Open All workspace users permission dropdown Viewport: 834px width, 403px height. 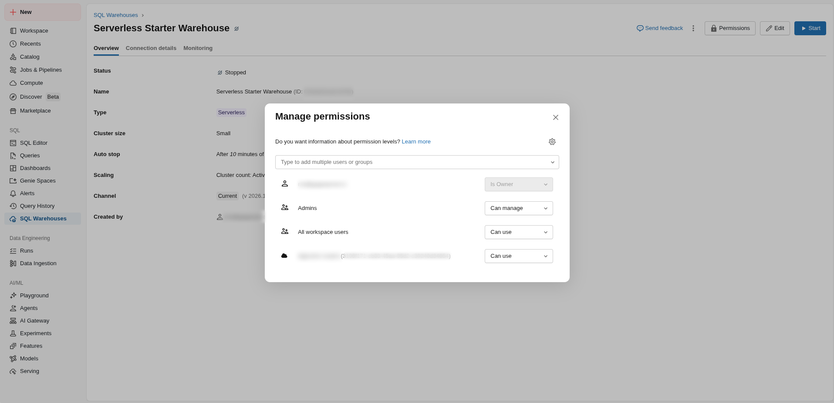(519, 232)
